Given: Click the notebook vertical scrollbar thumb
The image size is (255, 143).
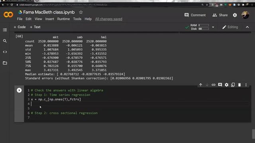Looking at the screenshot, I should [x=253, y=134].
